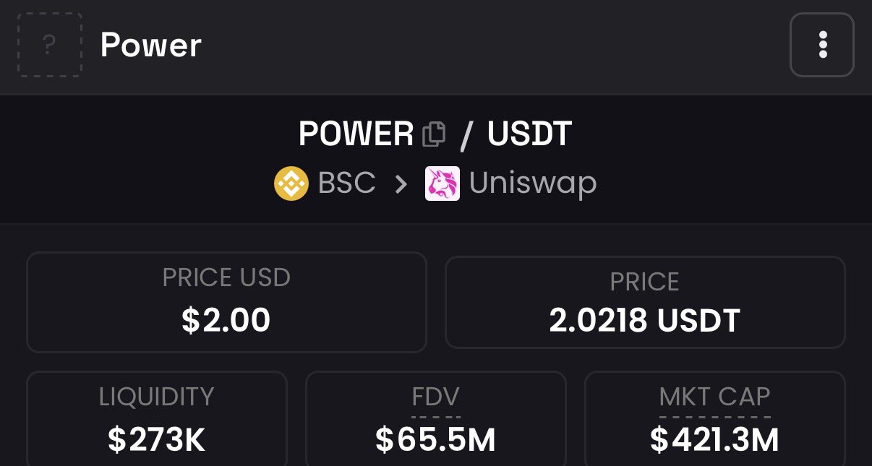The width and height of the screenshot is (872, 466).
Task: Select the POWER token symbol
Action: (x=356, y=134)
